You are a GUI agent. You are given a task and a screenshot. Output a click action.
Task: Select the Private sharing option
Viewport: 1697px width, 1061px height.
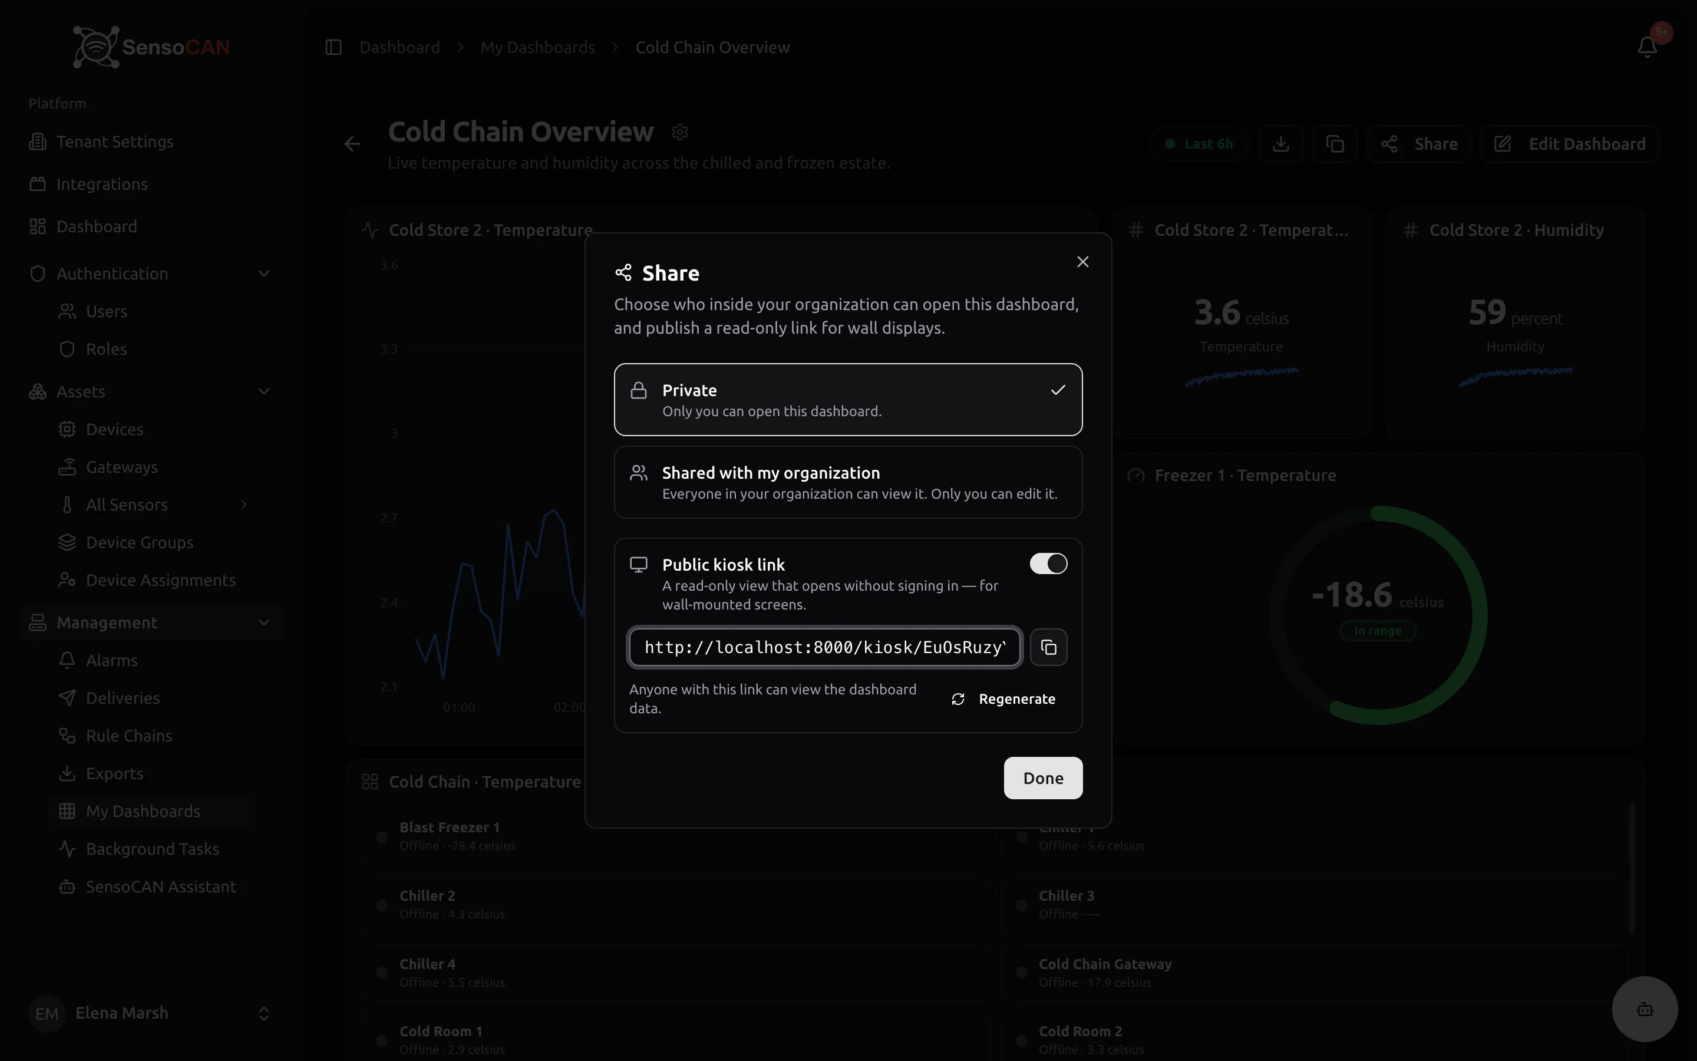(x=848, y=399)
